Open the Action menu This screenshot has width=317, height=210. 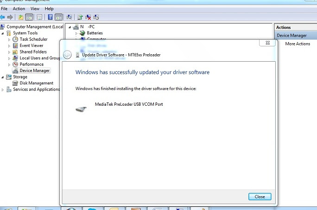coord(19,9)
